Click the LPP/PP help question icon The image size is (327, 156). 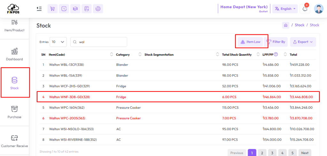(276, 54)
